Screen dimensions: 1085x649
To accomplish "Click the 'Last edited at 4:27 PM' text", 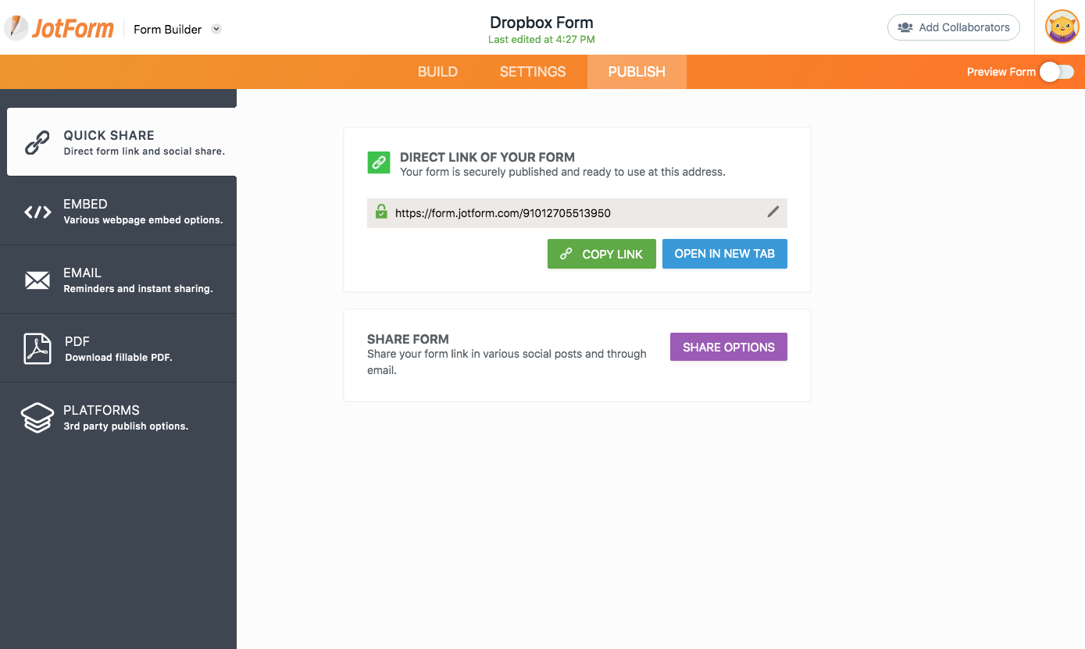I will click(541, 40).
